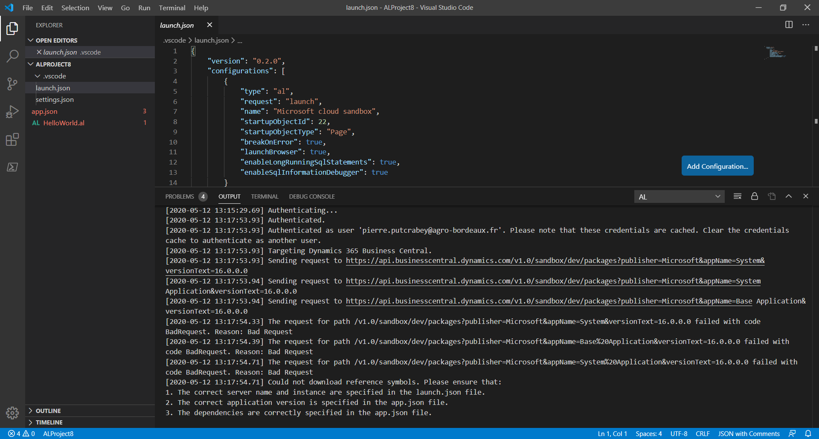The width and height of the screenshot is (819, 439).
Task: Maximize the bottom panel size
Action: coord(789,196)
